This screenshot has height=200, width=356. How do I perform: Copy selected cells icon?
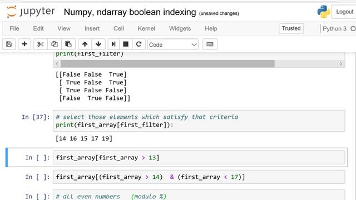[55, 44]
